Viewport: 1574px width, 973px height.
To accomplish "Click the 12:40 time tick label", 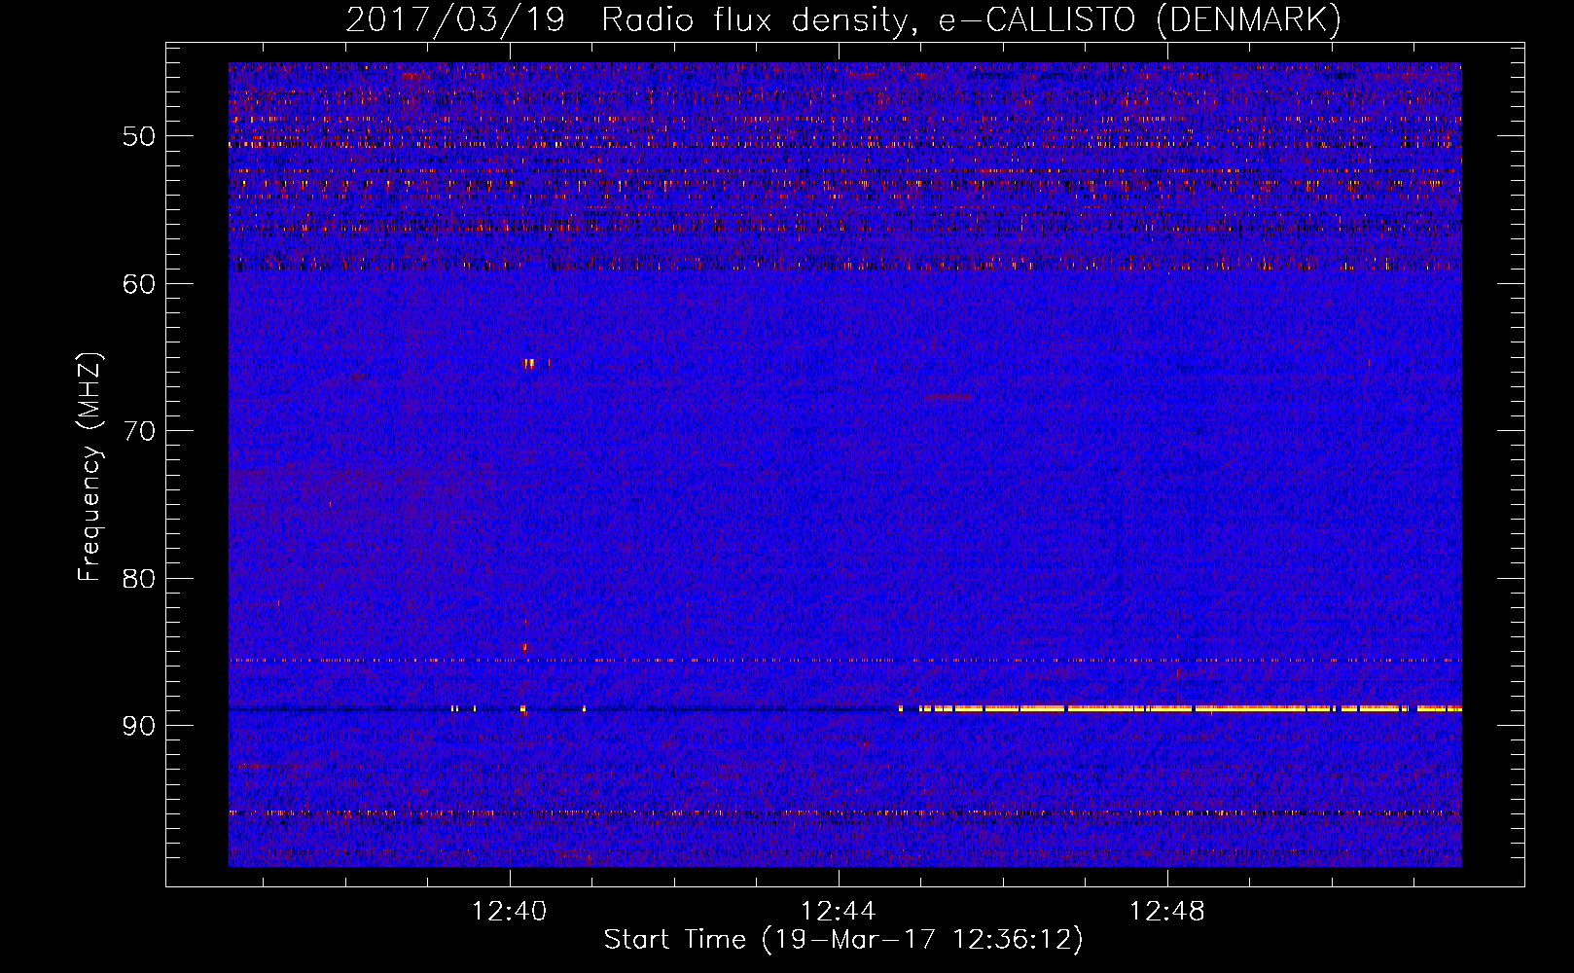I will point(510,912).
